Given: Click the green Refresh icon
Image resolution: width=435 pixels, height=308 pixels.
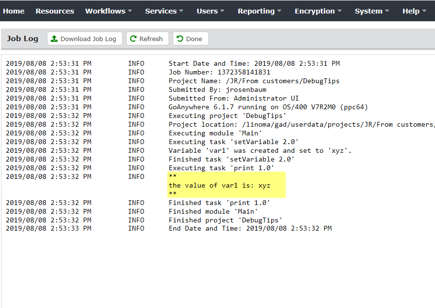Looking at the screenshot, I should point(134,39).
